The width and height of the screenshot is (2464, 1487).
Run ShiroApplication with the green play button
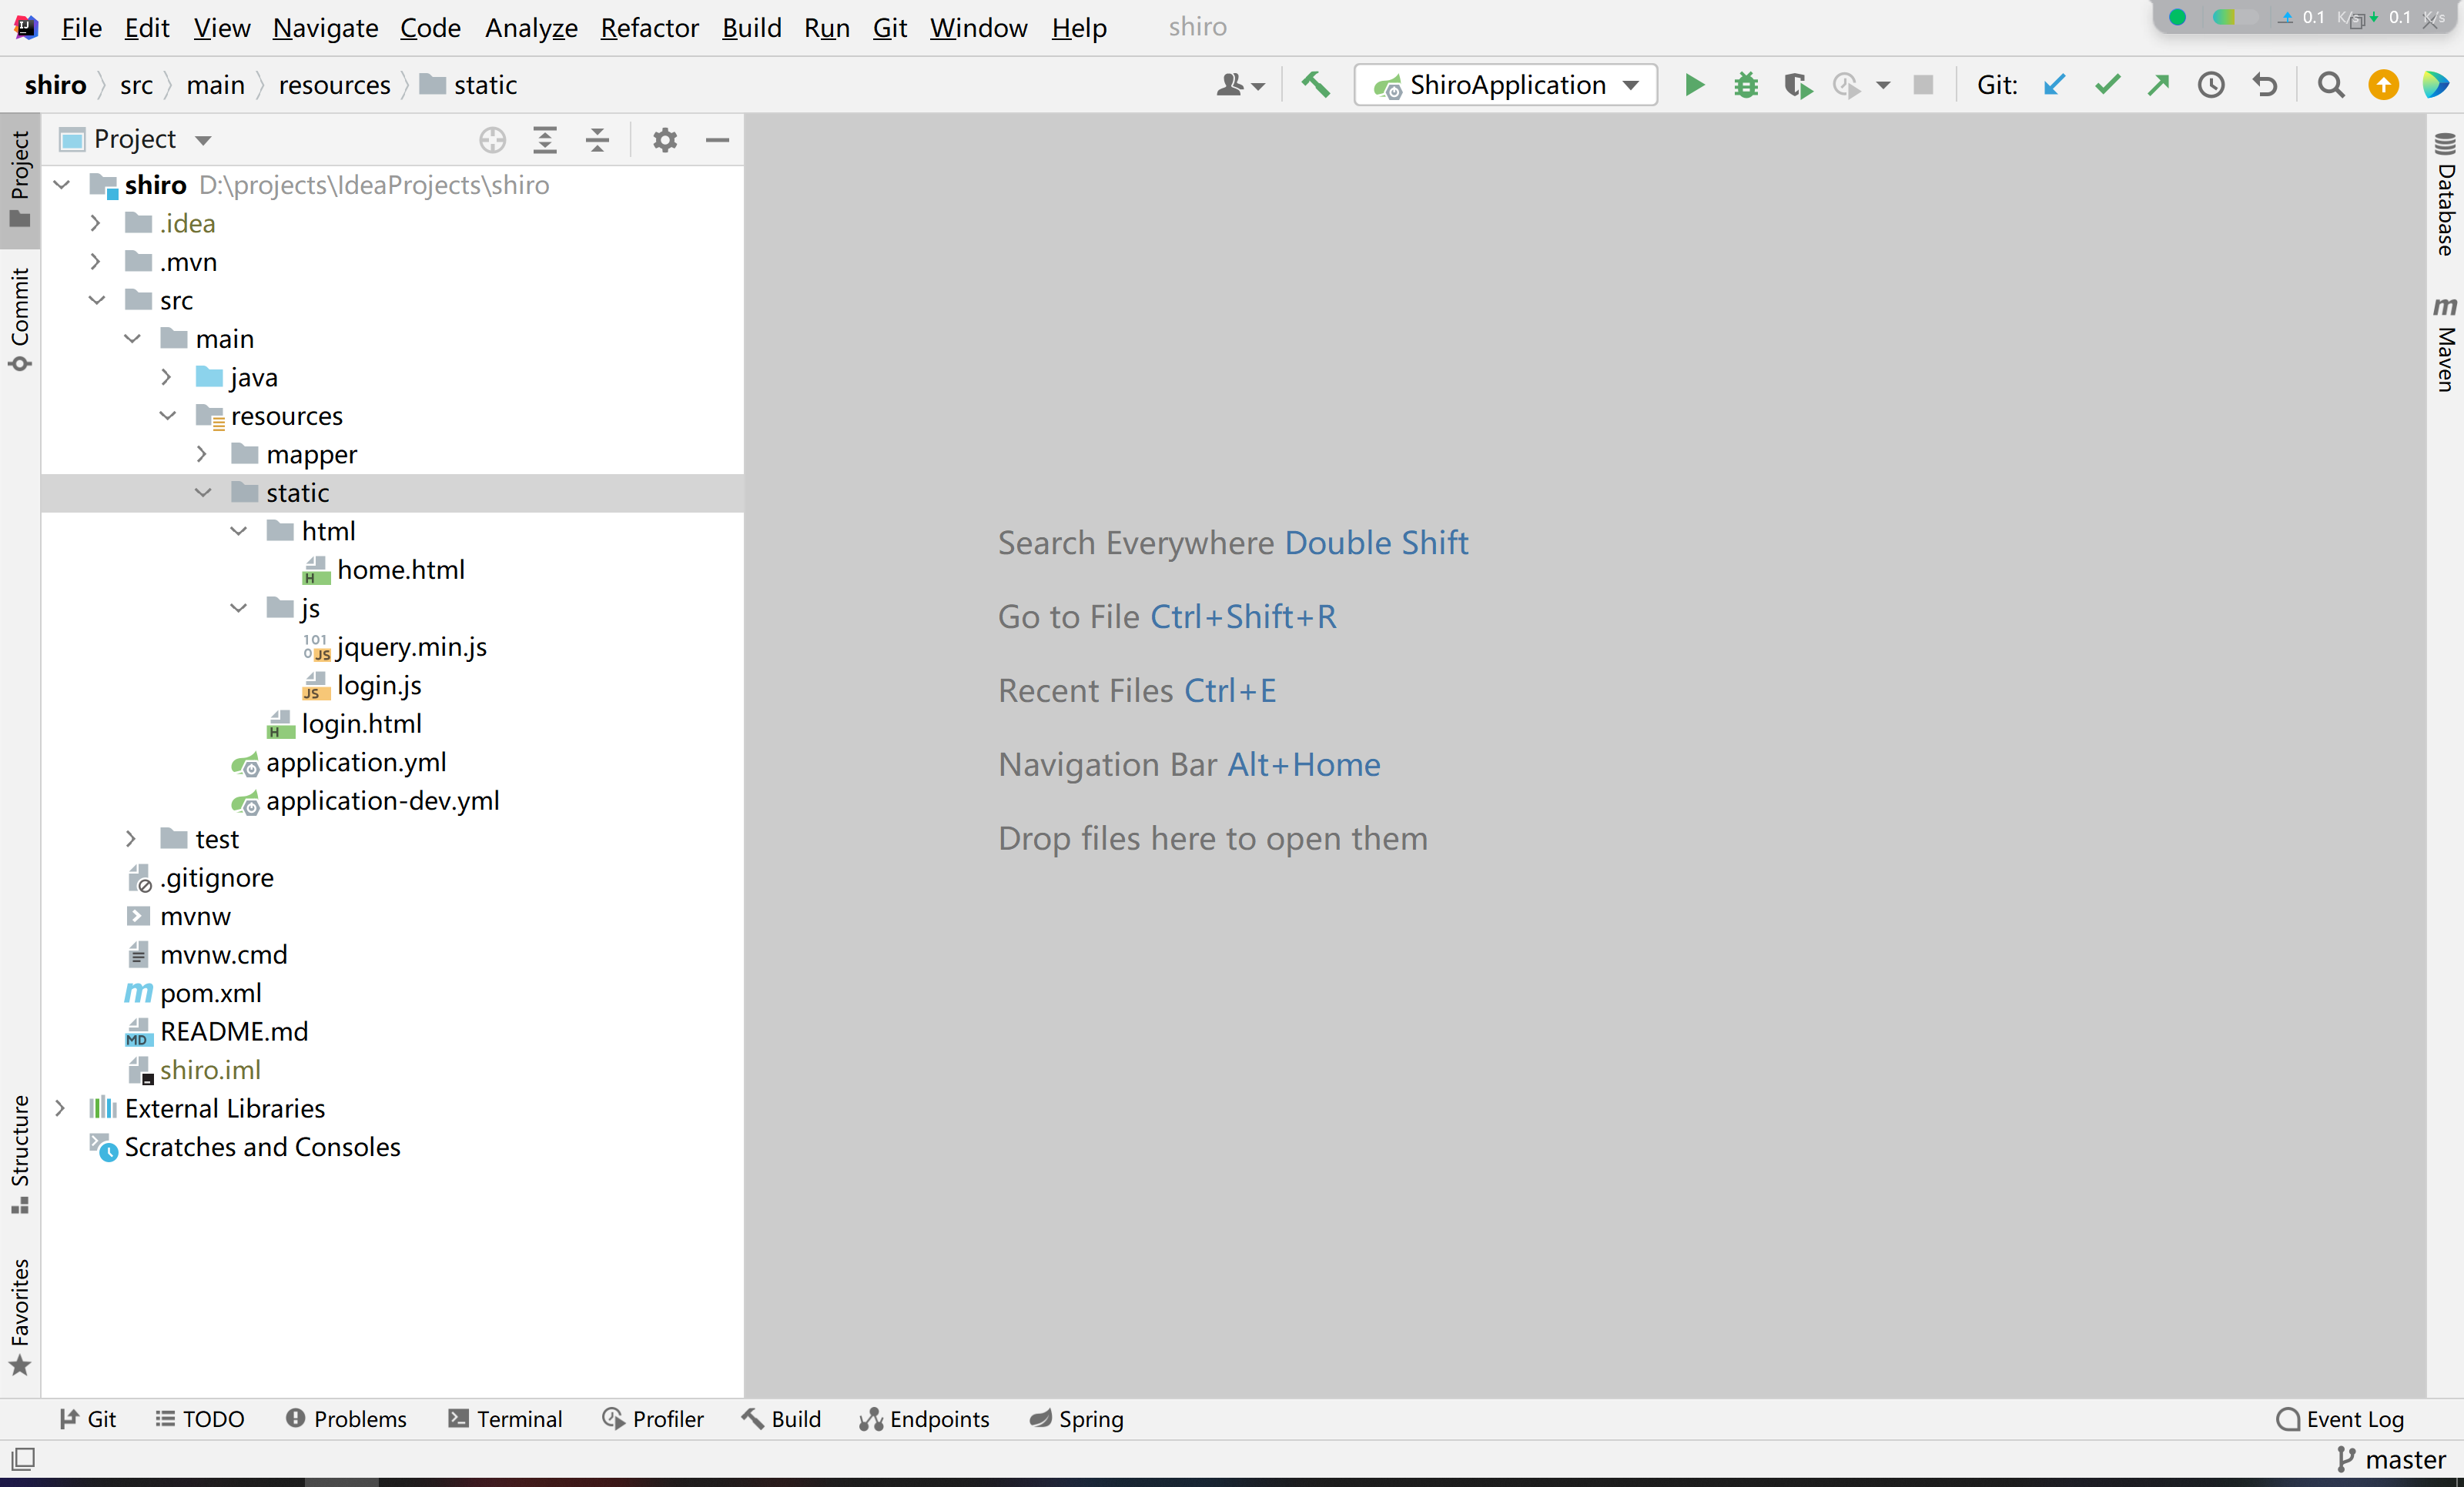pos(1694,85)
